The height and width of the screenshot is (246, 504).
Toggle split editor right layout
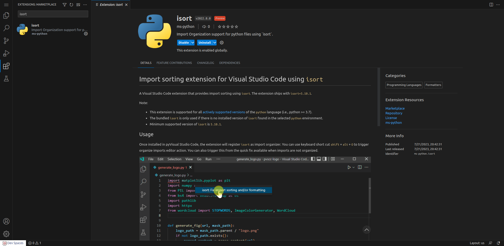click(491, 5)
